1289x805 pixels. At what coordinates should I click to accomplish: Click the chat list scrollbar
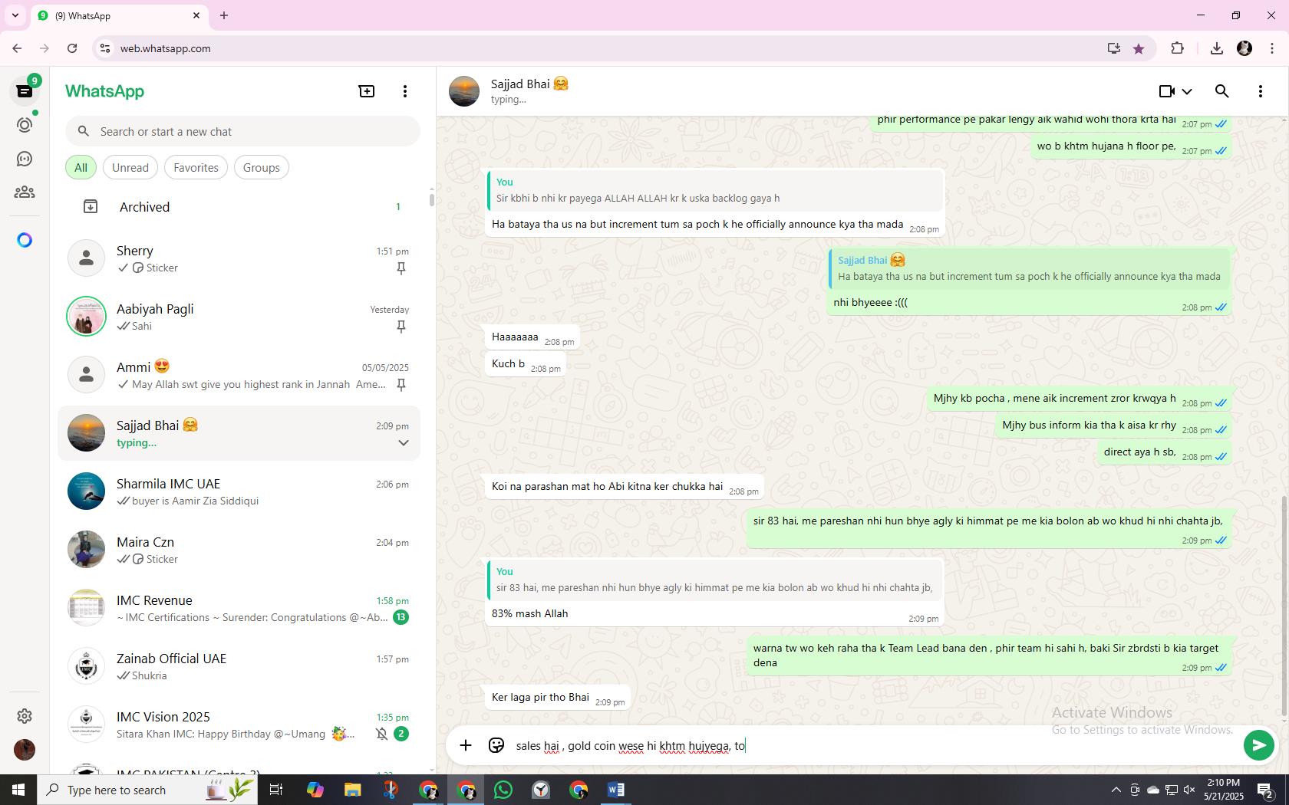pyautogui.click(x=431, y=199)
